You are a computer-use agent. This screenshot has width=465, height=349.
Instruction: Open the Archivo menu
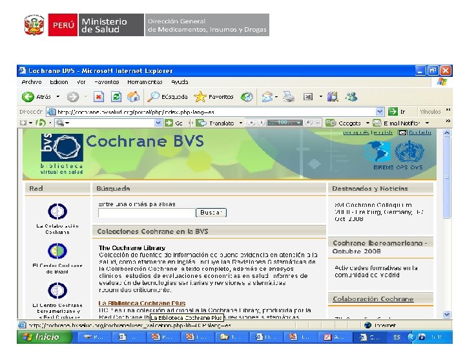pyautogui.click(x=32, y=82)
